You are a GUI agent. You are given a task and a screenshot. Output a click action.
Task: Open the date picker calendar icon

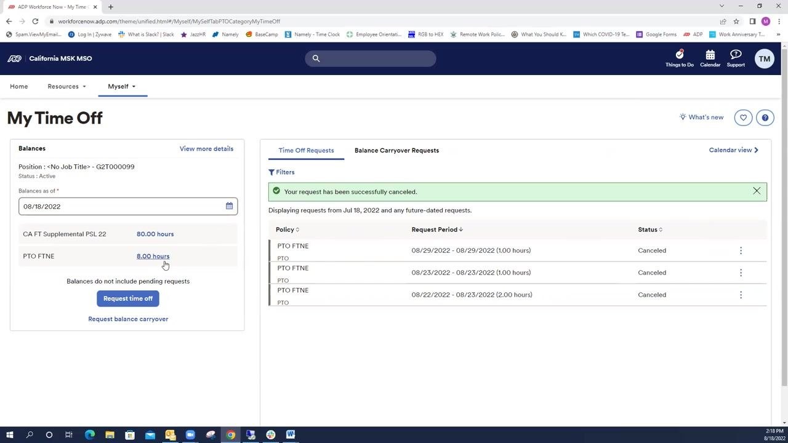pyautogui.click(x=229, y=206)
